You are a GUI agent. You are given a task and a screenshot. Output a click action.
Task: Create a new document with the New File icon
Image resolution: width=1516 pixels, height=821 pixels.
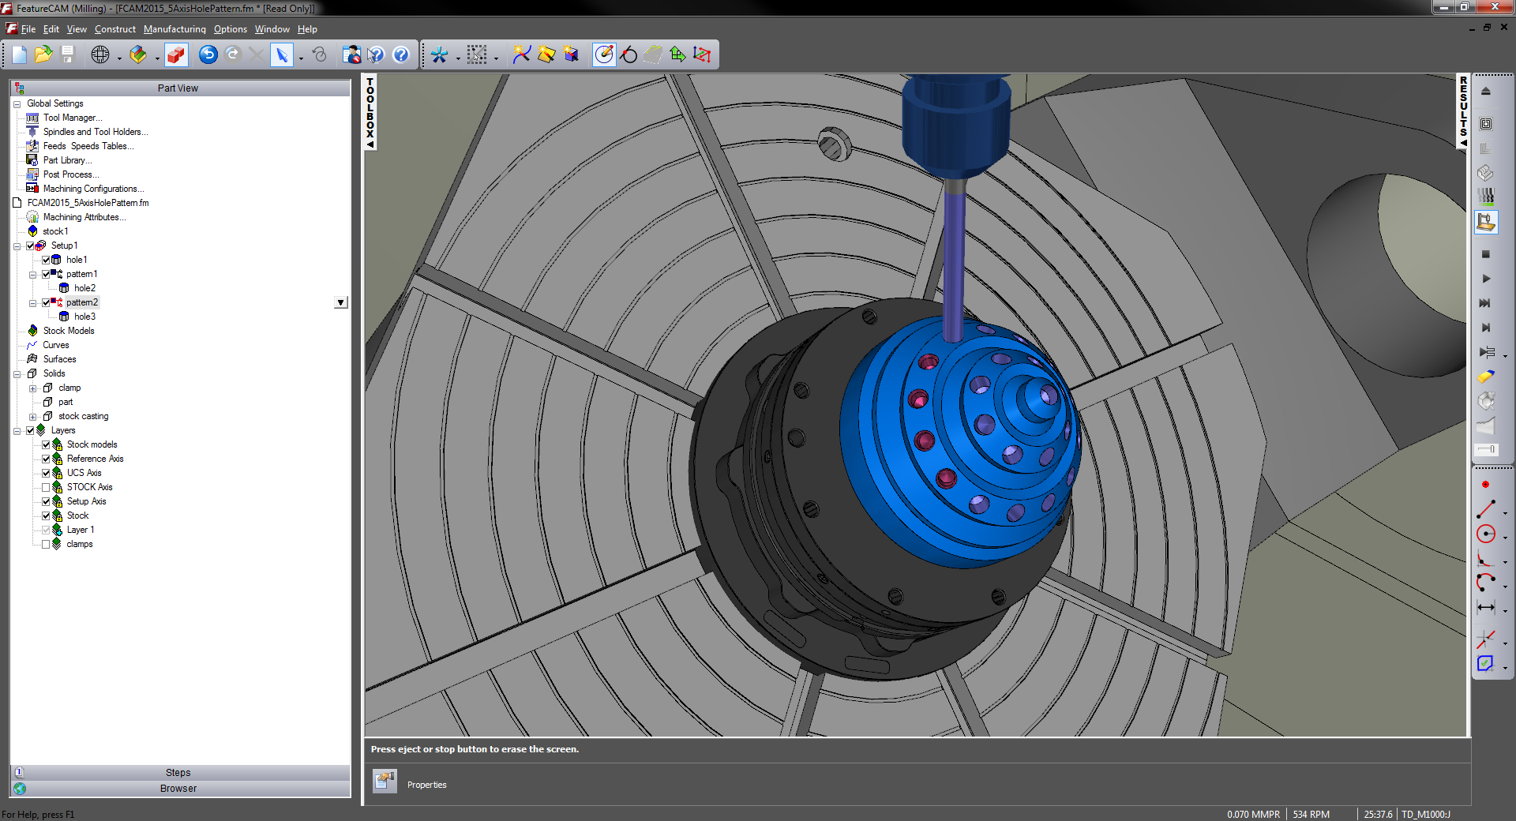click(20, 54)
